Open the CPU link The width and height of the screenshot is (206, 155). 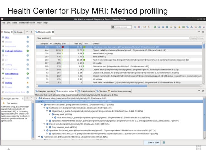coord(7,37)
